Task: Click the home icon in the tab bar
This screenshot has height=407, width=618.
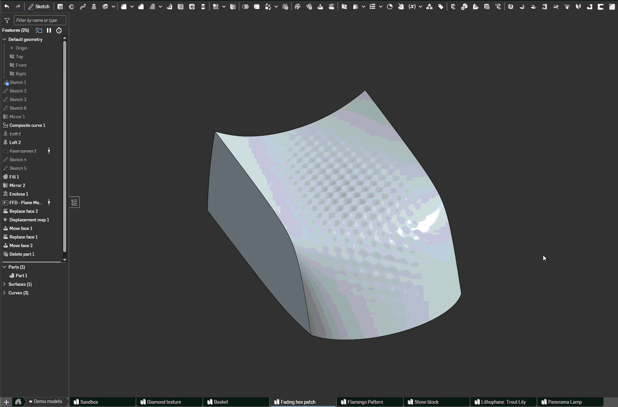Action: coord(18,402)
